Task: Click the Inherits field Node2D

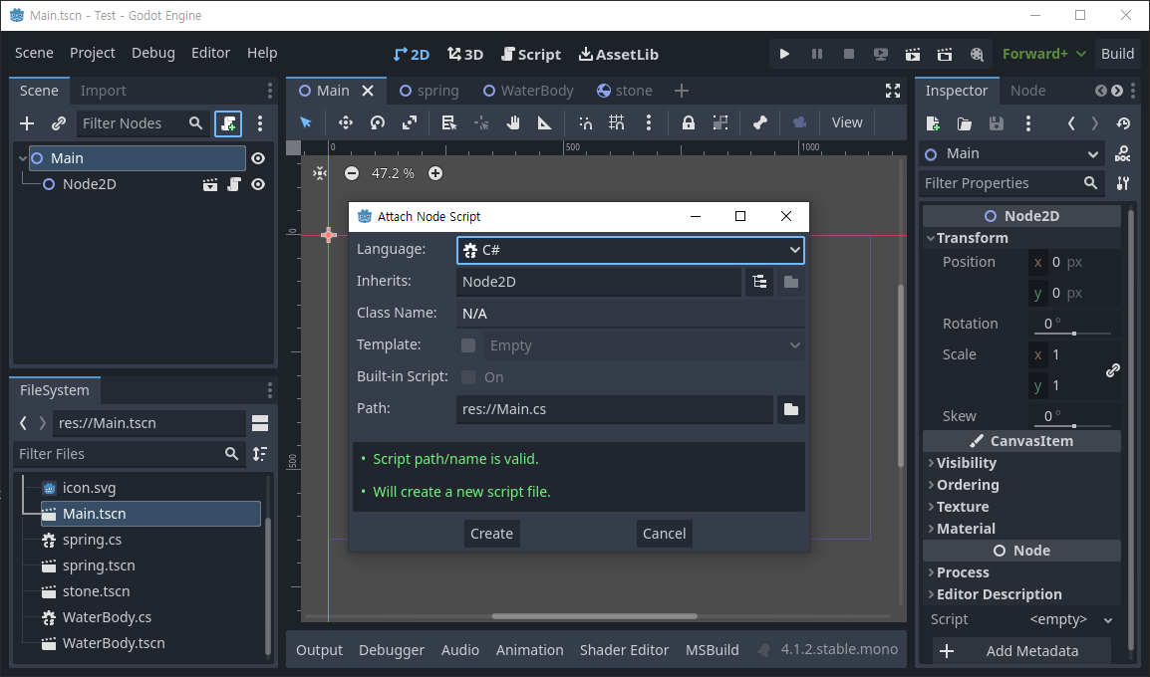Action: coord(599,282)
